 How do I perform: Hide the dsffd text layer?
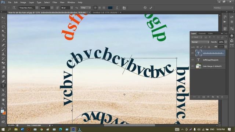[x=192, y=60]
